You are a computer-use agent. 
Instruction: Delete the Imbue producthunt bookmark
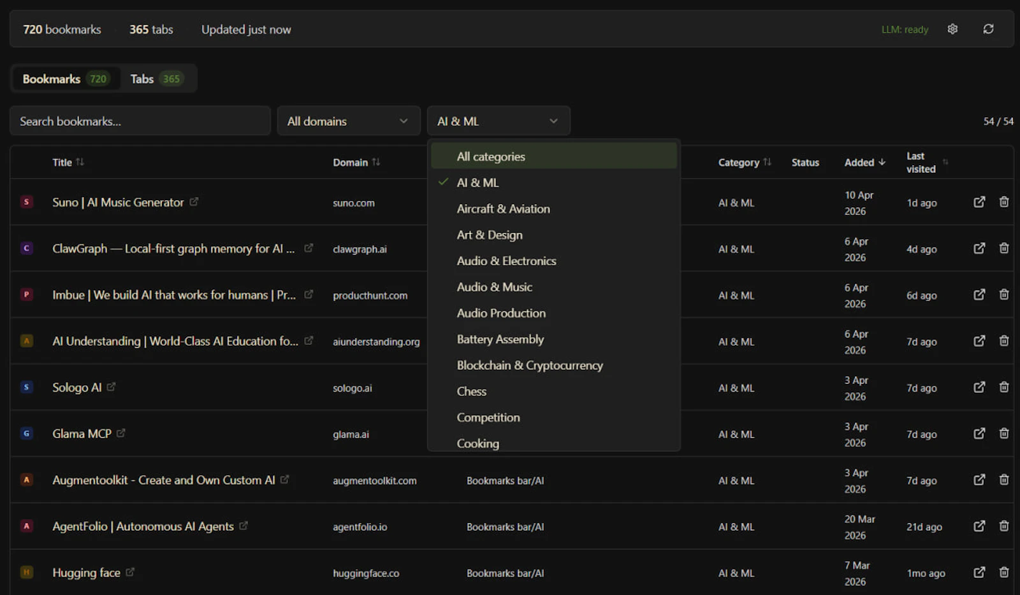[x=1003, y=295]
